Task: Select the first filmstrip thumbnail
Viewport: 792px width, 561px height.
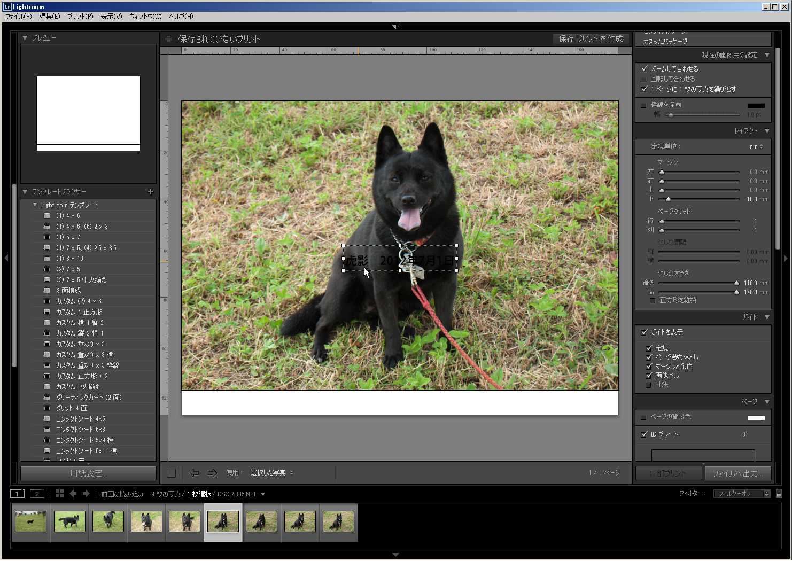Action: [x=30, y=521]
